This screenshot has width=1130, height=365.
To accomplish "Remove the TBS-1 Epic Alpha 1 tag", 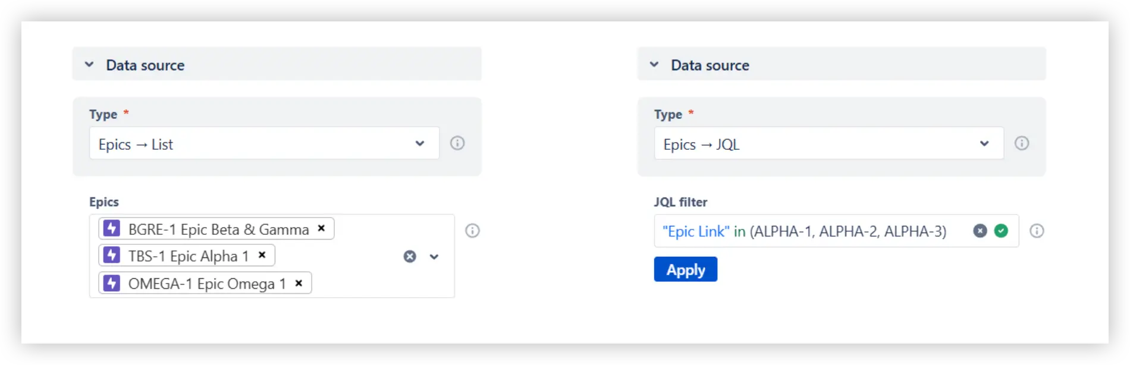I will (x=262, y=255).
